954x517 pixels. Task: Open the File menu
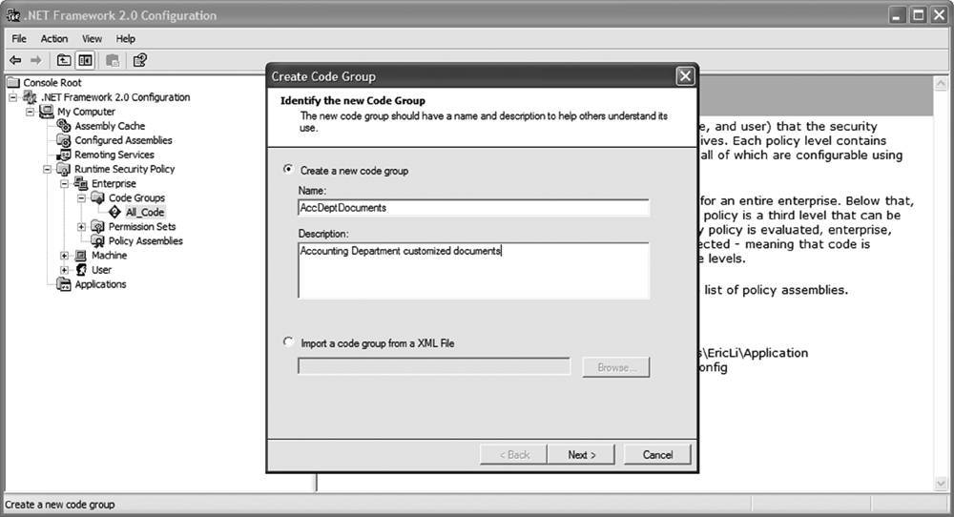(19, 39)
